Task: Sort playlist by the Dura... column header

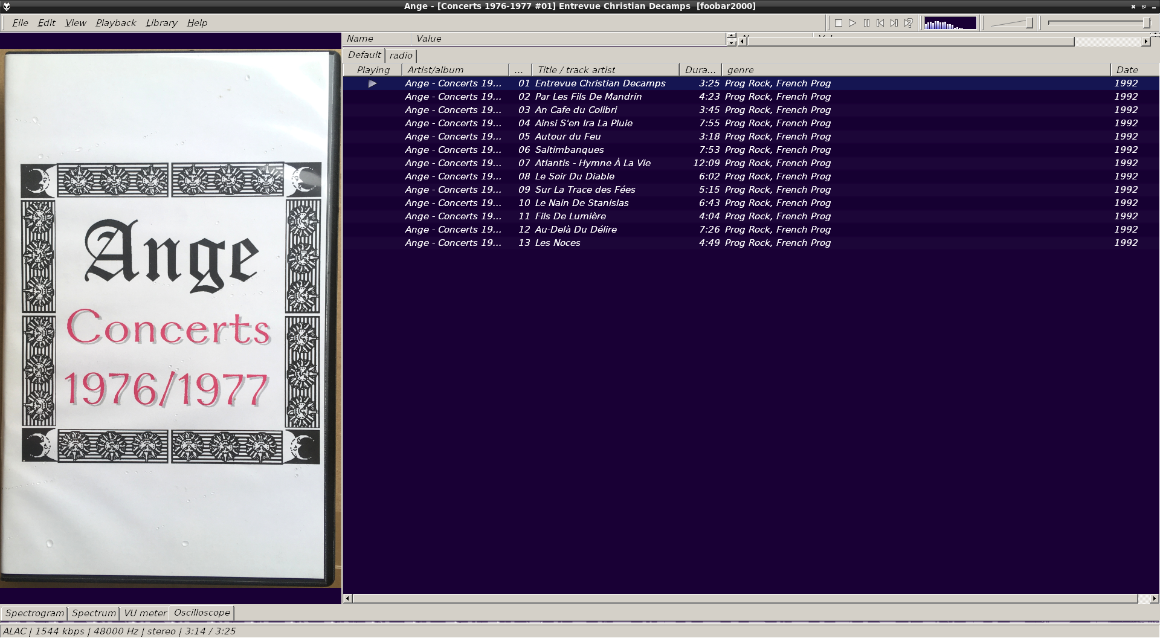Action: click(700, 70)
